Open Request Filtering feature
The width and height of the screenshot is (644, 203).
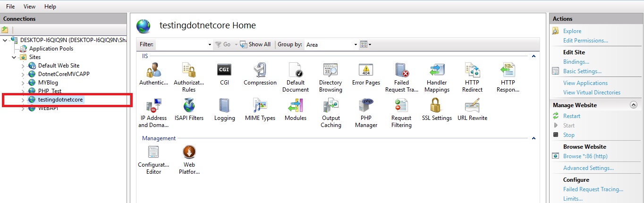[401, 113]
